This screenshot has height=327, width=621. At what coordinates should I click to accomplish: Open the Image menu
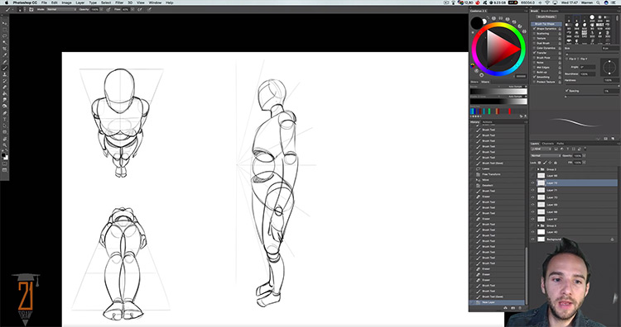pyautogui.click(x=66, y=2)
